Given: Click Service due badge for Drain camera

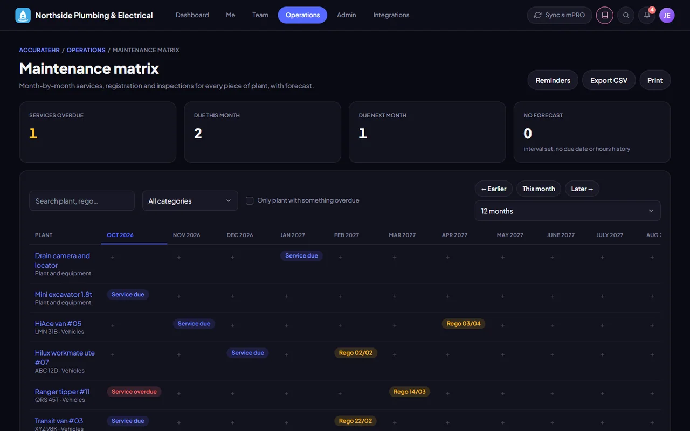Looking at the screenshot, I should tap(301, 256).
